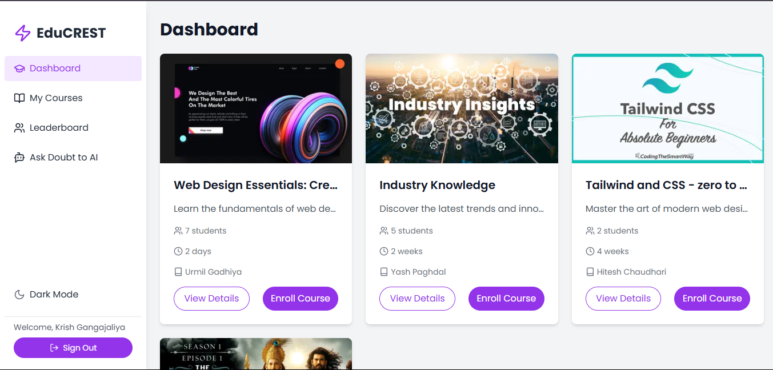The image size is (773, 370).
Task: Click the EduCREST lightning bolt logo
Action: coord(22,33)
